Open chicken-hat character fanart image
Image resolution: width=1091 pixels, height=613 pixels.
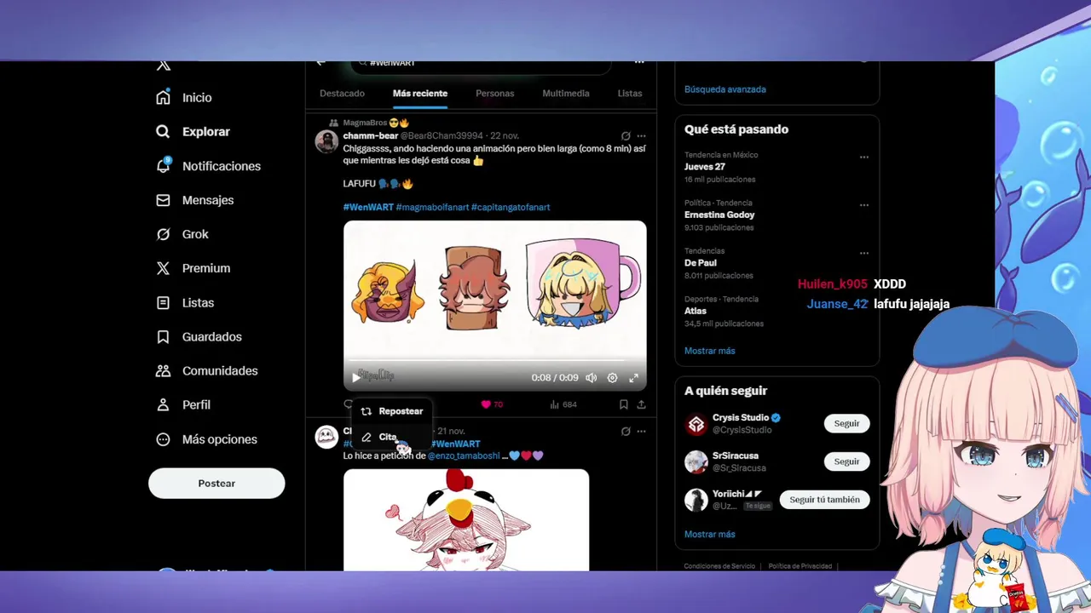[x=466, y=519]
